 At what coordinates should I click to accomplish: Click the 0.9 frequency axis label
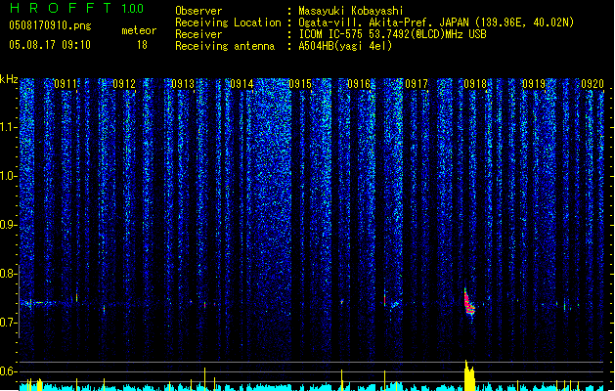9,225
